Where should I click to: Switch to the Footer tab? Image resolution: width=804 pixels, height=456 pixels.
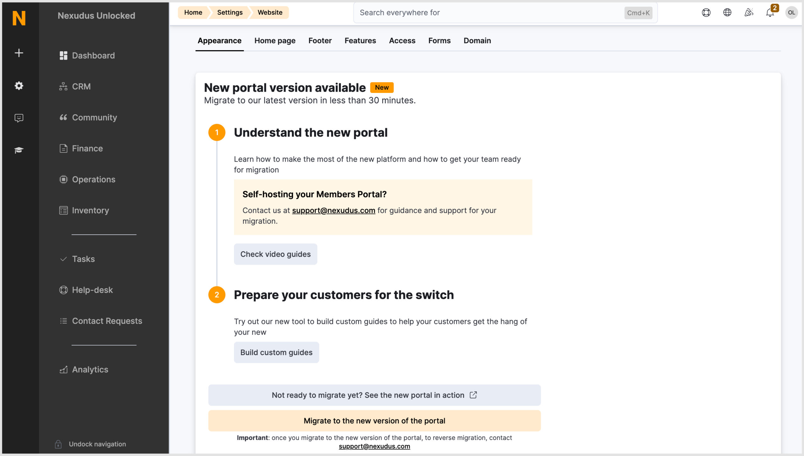pyautogui.click(x=320, y=40)
